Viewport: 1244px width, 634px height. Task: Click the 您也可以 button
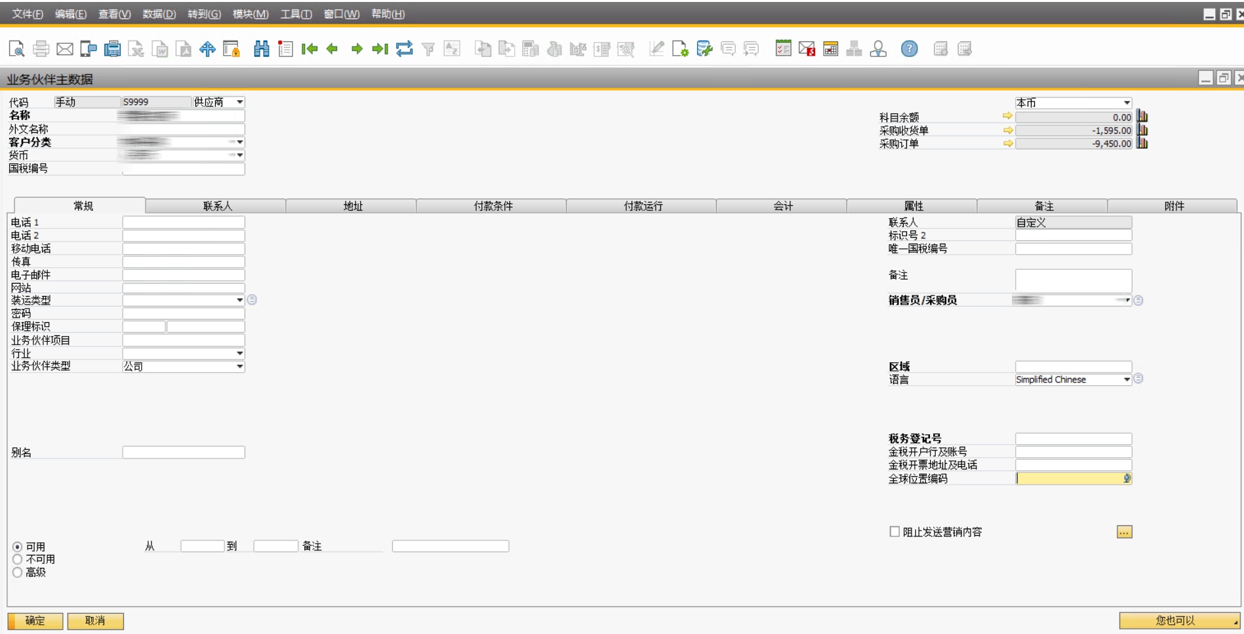[x=1179, y=620]
